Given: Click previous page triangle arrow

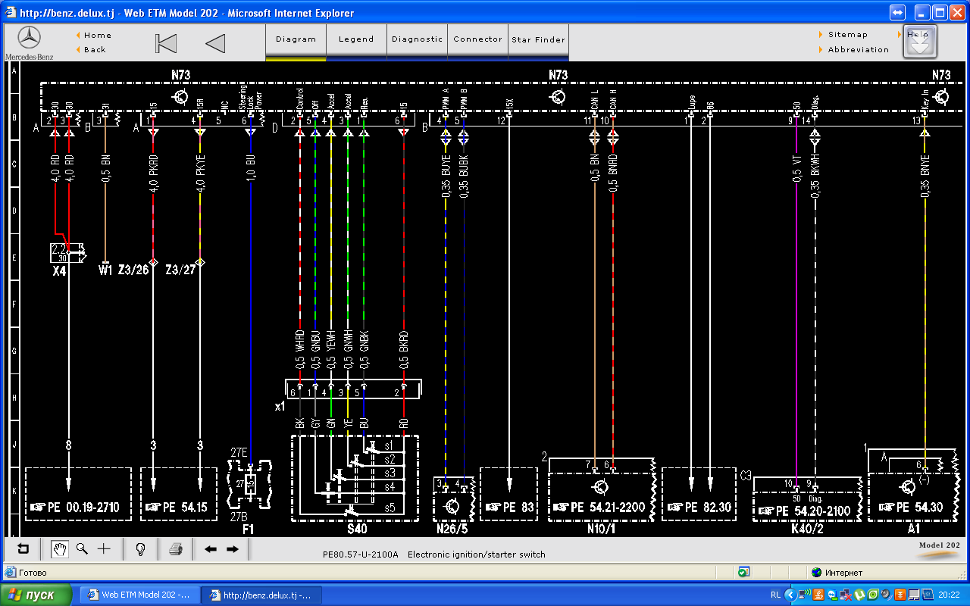Looking at the screenshot, I should click(216, 43).
